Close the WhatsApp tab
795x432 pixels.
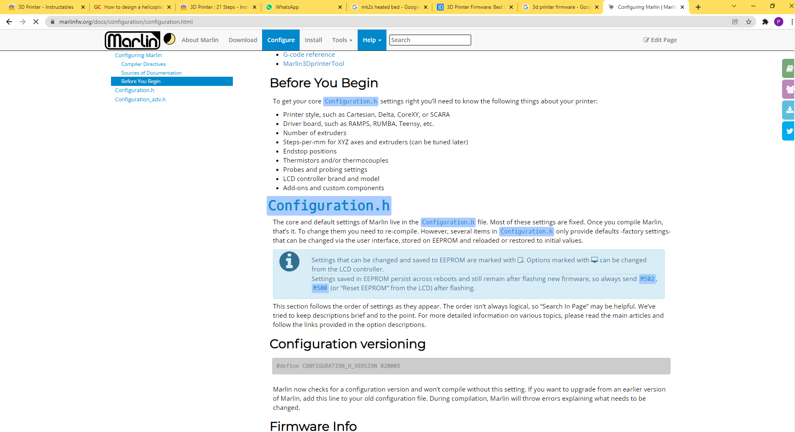point(340,7)
